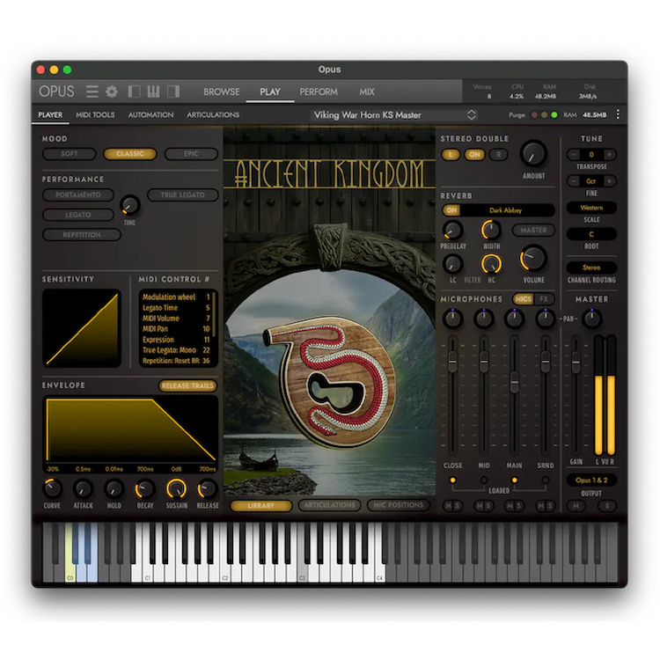Image resolution: width=660 pixels, height=660 pixels.
Task: Toggle the virtual keyboard icon
Action: 154,92
